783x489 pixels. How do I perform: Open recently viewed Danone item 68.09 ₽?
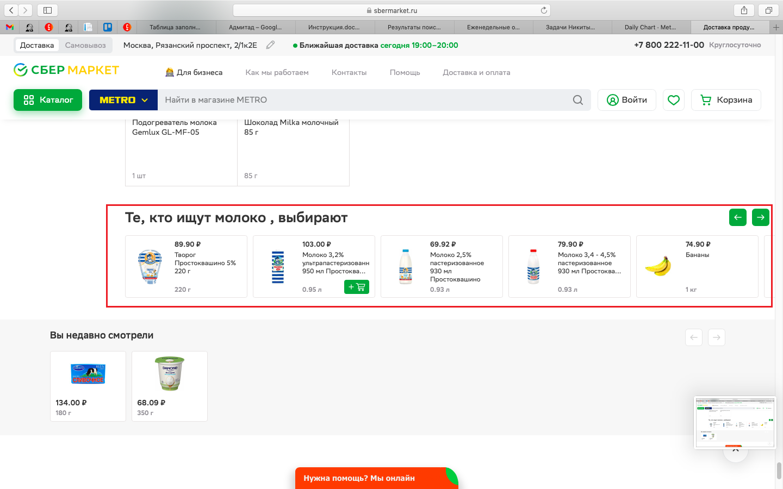[x=170, y=386]
